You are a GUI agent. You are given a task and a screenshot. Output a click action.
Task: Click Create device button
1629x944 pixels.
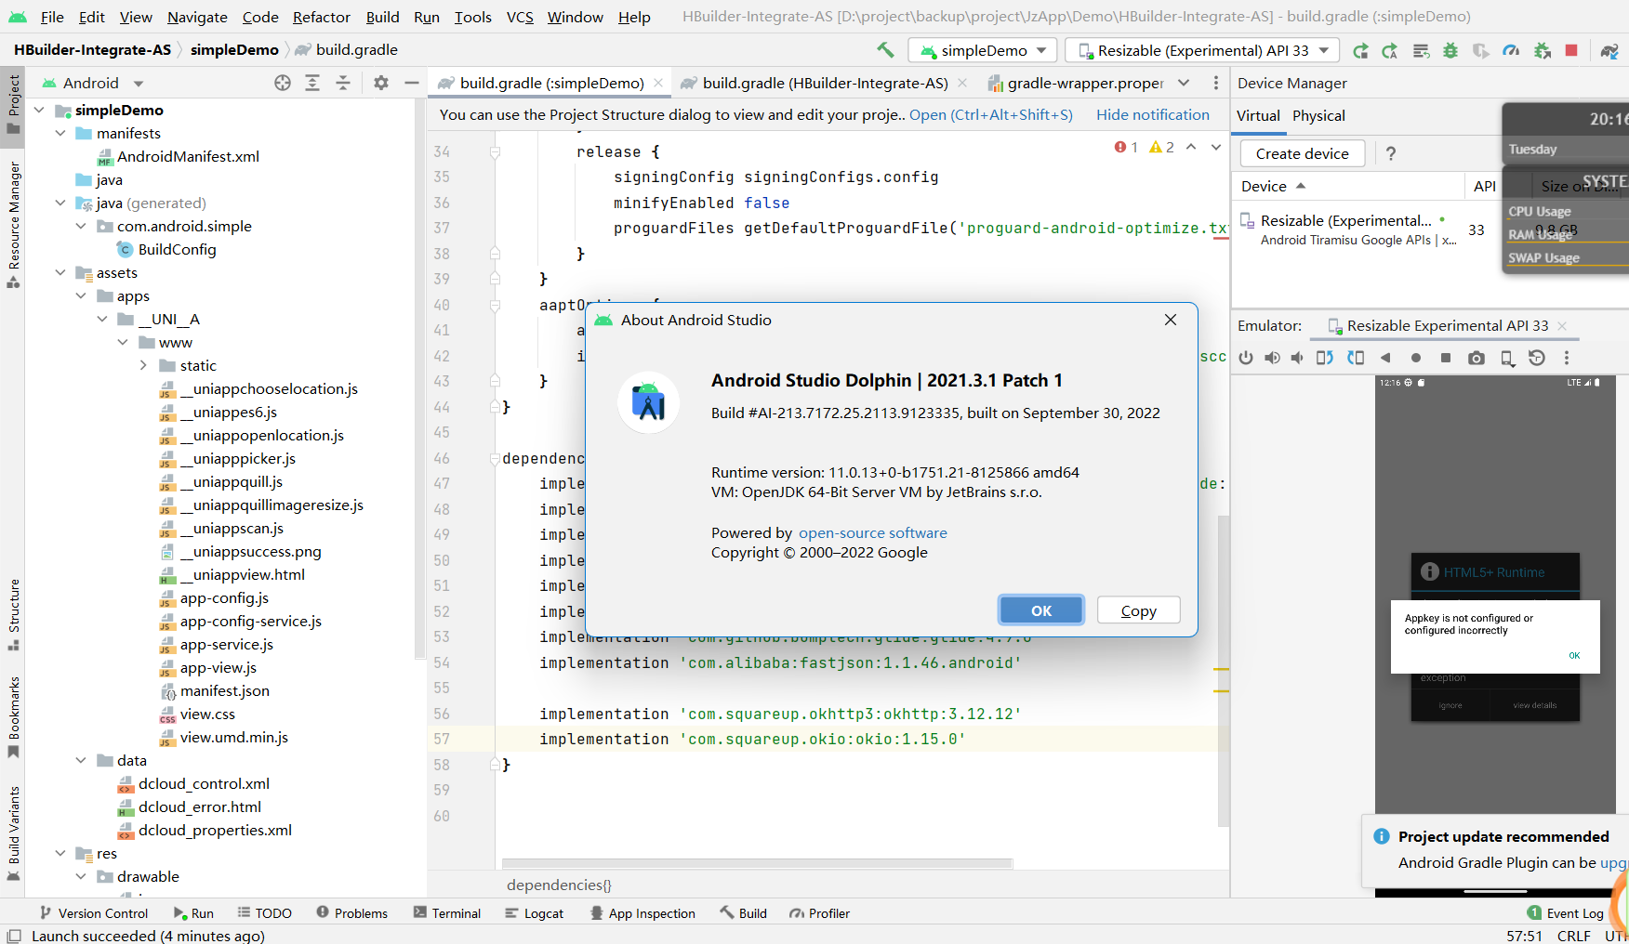point(1302,153)
